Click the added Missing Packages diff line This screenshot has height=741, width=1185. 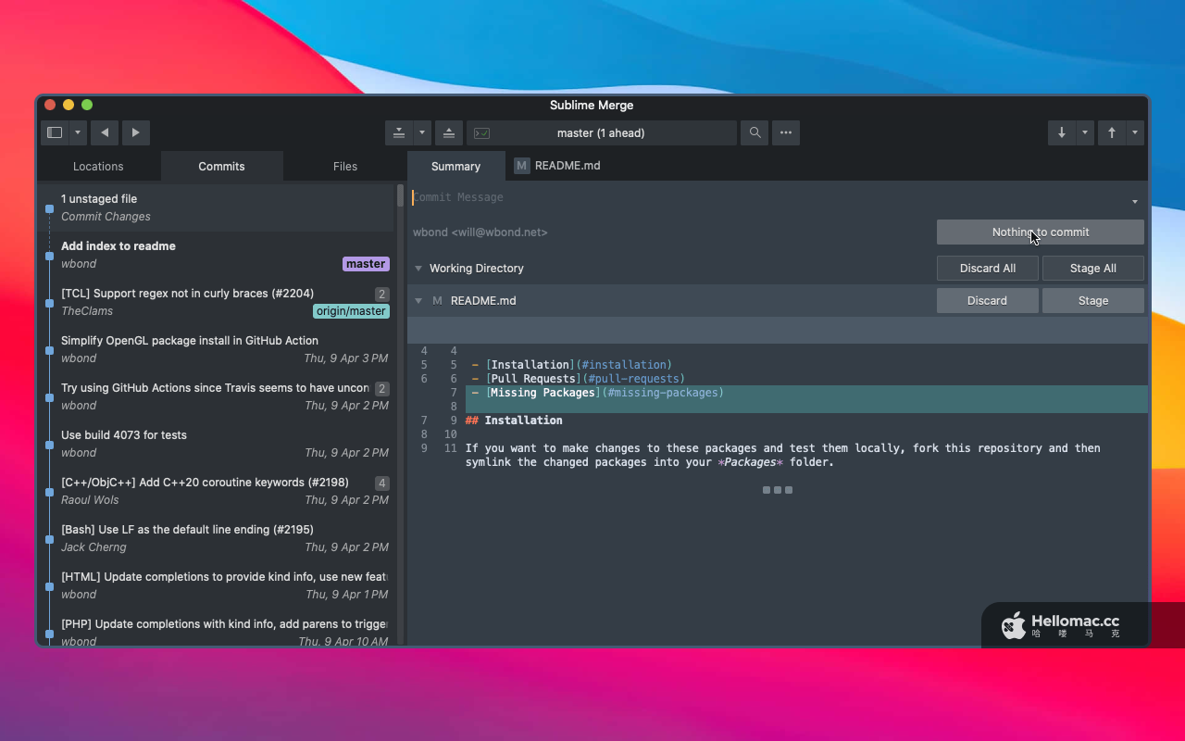[x=806, y=393]
